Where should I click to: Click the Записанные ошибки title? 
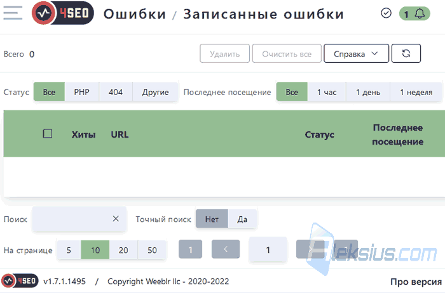263,14
